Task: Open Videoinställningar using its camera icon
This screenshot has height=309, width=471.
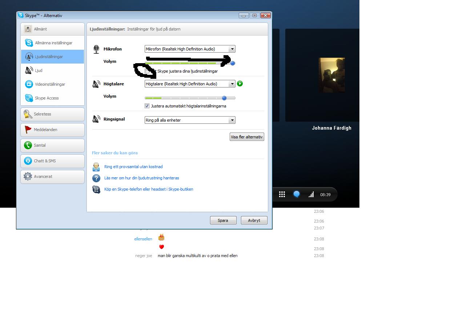Action: [x=29, y=84]
